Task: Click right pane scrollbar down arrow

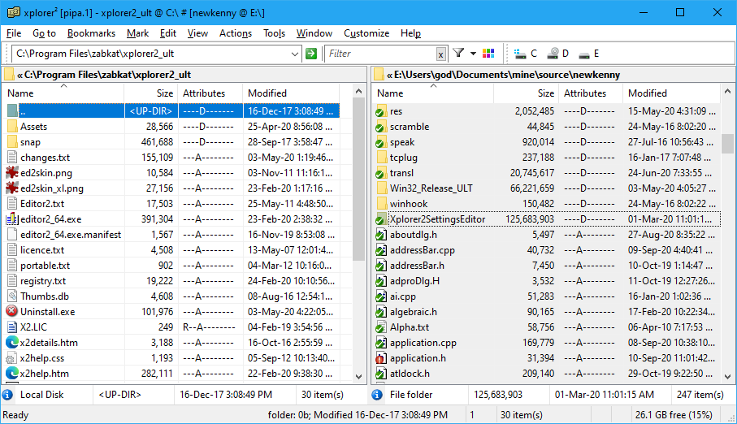Action: coord(727,376)
